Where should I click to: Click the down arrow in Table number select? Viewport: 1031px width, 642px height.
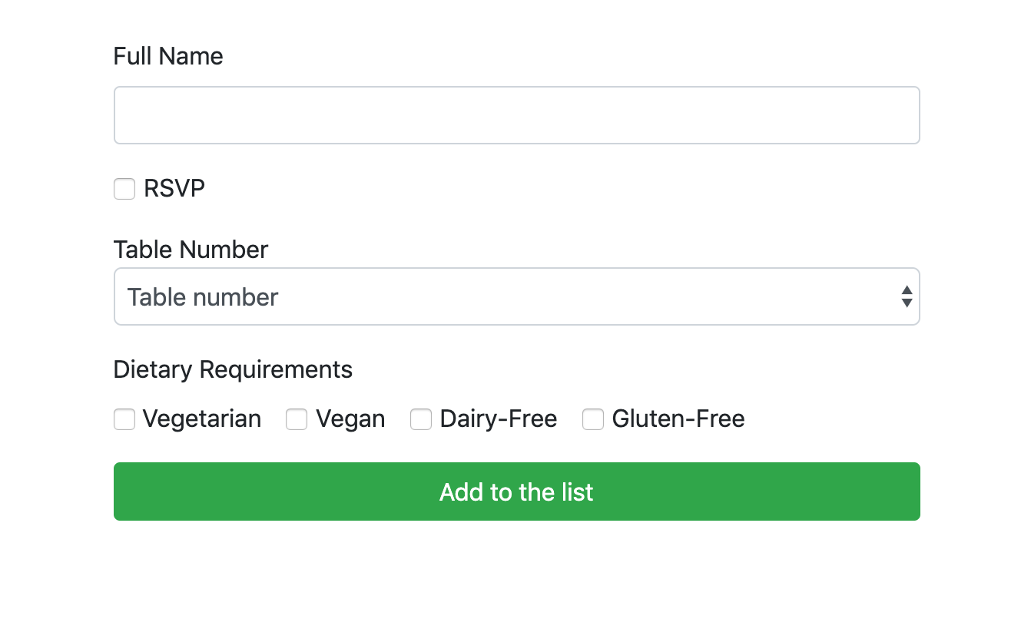click(907, 303)
